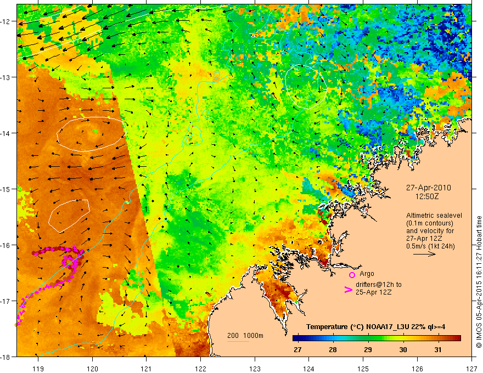Click longitude axis label '125'

tap(363, 369)
